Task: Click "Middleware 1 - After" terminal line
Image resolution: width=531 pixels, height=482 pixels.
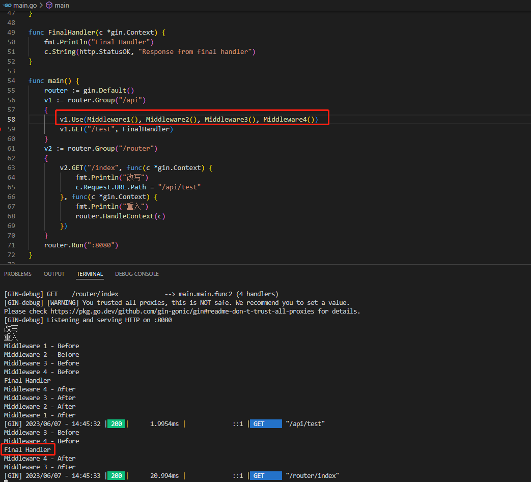Action: point(40,415)
